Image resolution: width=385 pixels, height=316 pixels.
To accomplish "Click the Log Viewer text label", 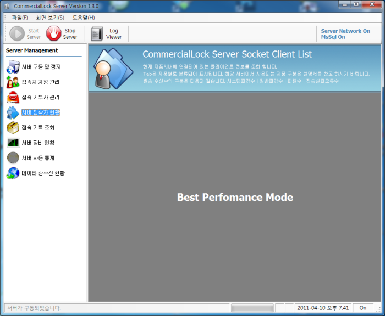I will tap(114, 34).
